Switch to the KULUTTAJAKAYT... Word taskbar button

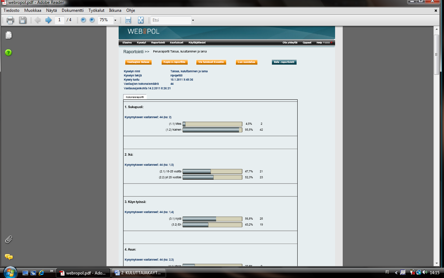tap(139, 273)
